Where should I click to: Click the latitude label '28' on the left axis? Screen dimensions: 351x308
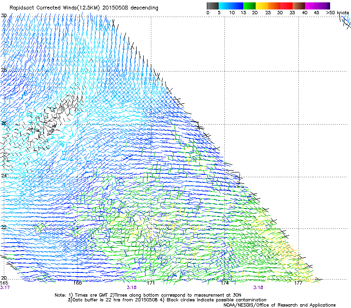click(4, 70)
